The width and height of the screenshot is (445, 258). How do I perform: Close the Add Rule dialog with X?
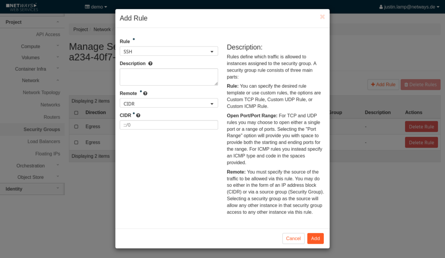coord(322,17)
